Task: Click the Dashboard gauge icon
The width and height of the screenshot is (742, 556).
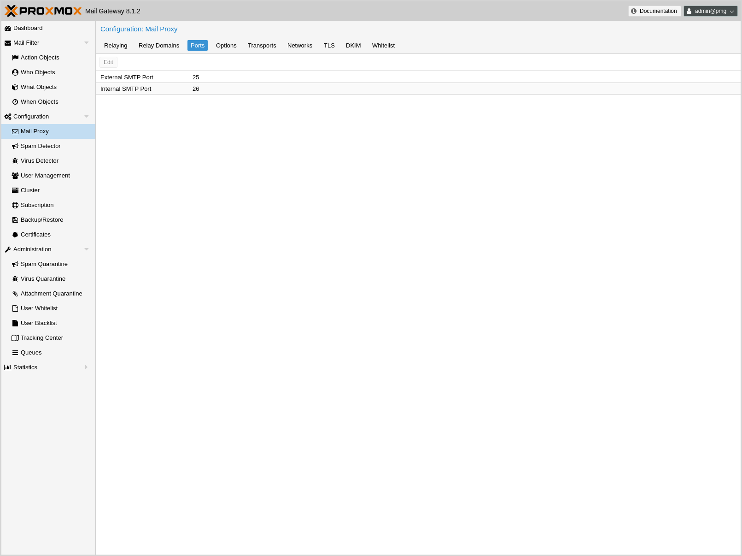Action: coord(8,28)
